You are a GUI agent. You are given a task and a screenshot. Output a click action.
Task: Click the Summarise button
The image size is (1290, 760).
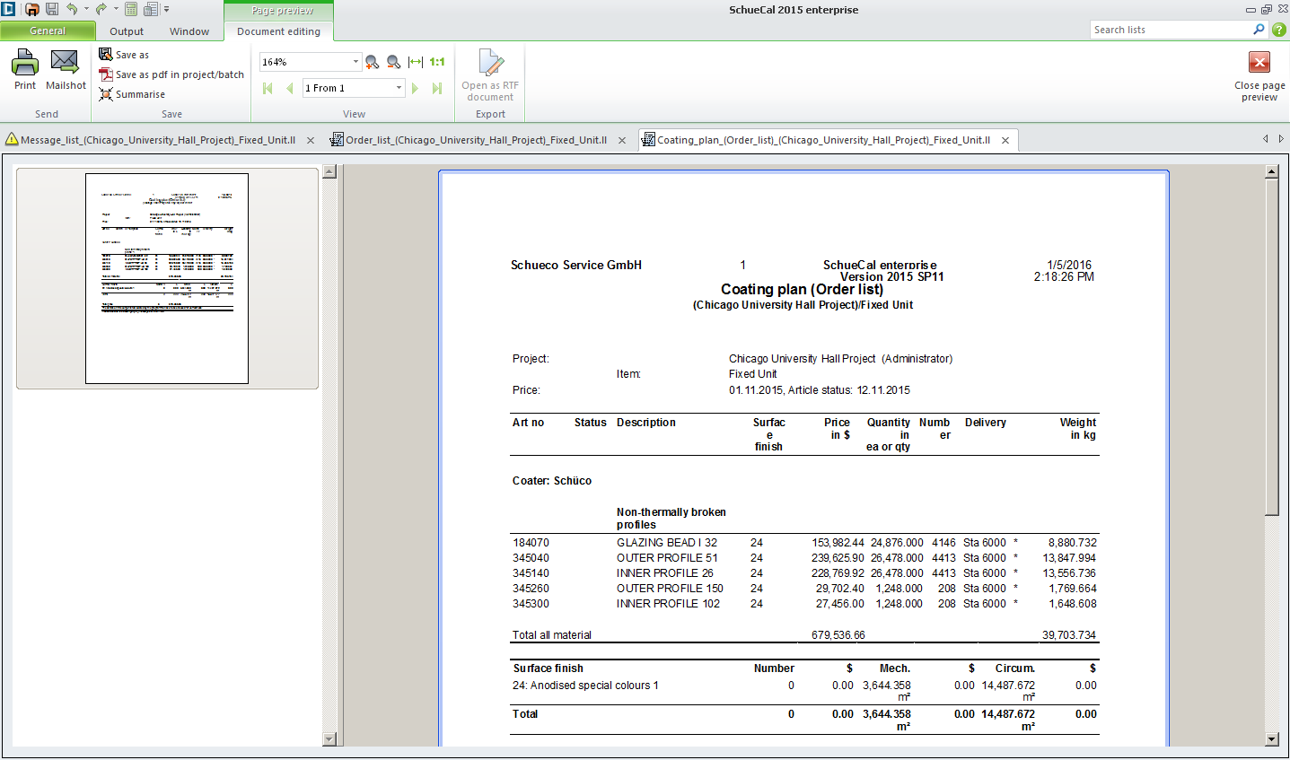click(x=140, y=94)
